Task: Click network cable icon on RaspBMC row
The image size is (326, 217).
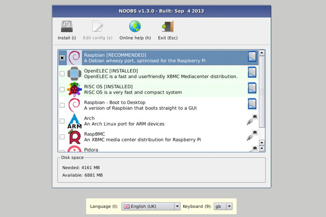Action: pos(252,135)
